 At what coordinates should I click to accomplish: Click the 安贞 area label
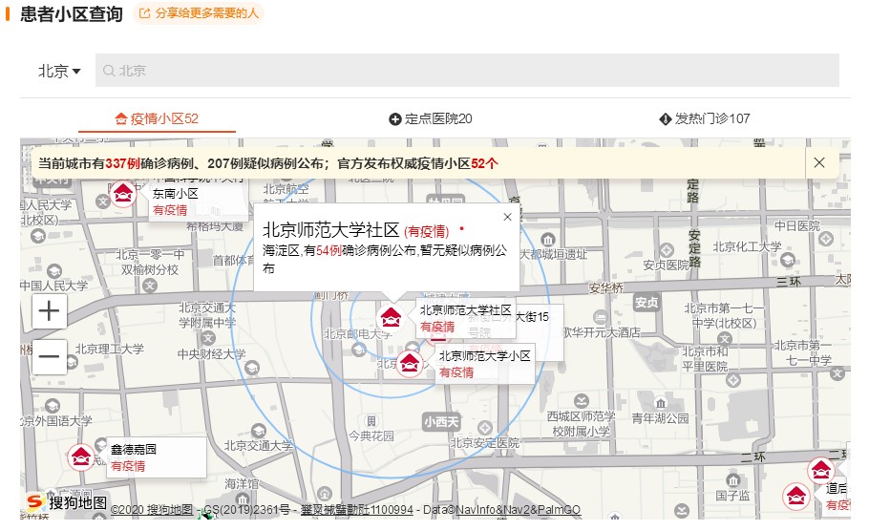point(646,303)
